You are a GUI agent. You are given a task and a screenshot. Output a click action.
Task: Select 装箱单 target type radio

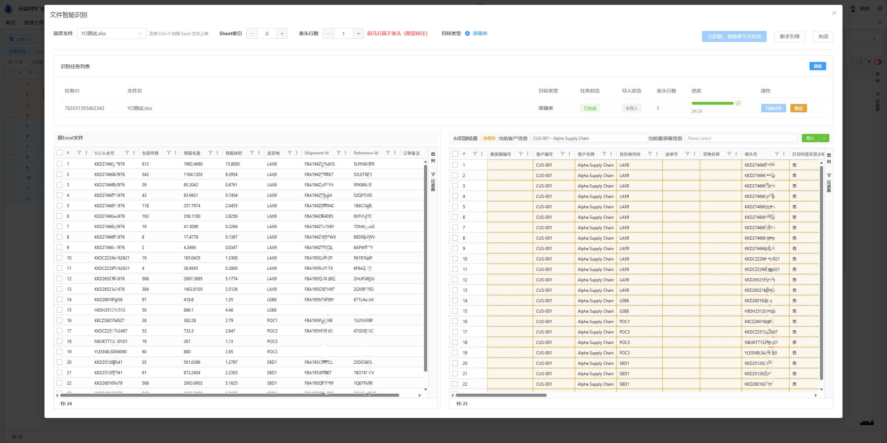(x=467, y=34)
